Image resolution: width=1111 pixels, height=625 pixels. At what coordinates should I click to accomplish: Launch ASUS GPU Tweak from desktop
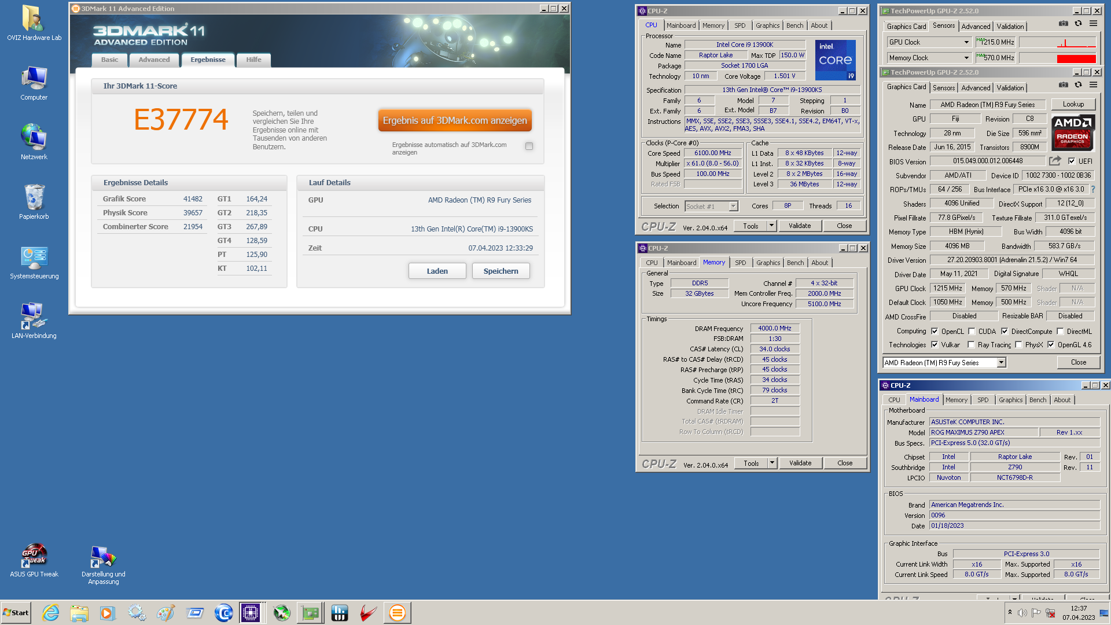click(x=34, y=560)
